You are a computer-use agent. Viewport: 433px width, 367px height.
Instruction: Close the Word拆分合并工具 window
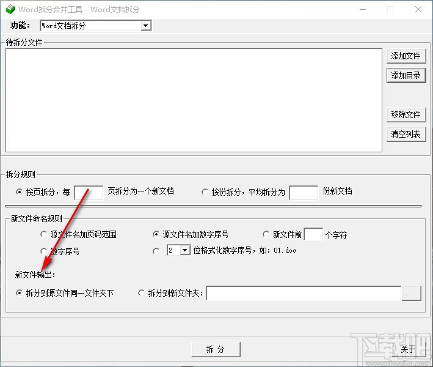(418, 9)
